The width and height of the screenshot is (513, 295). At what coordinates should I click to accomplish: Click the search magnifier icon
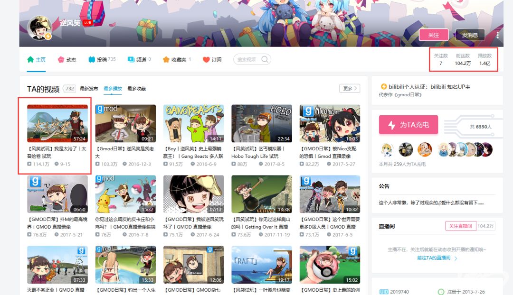click(x=265, y=59)
